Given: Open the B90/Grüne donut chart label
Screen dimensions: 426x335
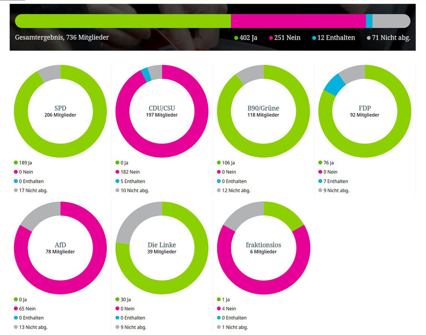Looking at the screenshot, I should (263, 107).
